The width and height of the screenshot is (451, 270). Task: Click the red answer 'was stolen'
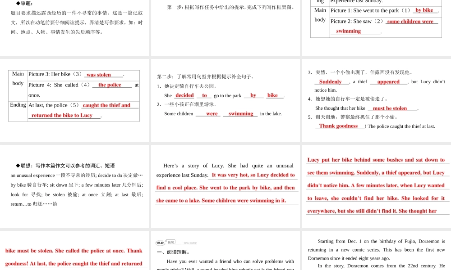[x=99, y=75]
